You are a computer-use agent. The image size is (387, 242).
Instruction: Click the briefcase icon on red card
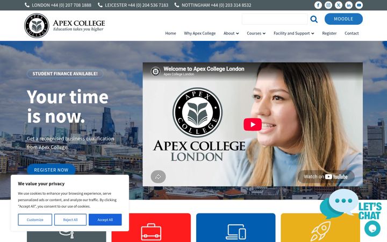point(151,232)
